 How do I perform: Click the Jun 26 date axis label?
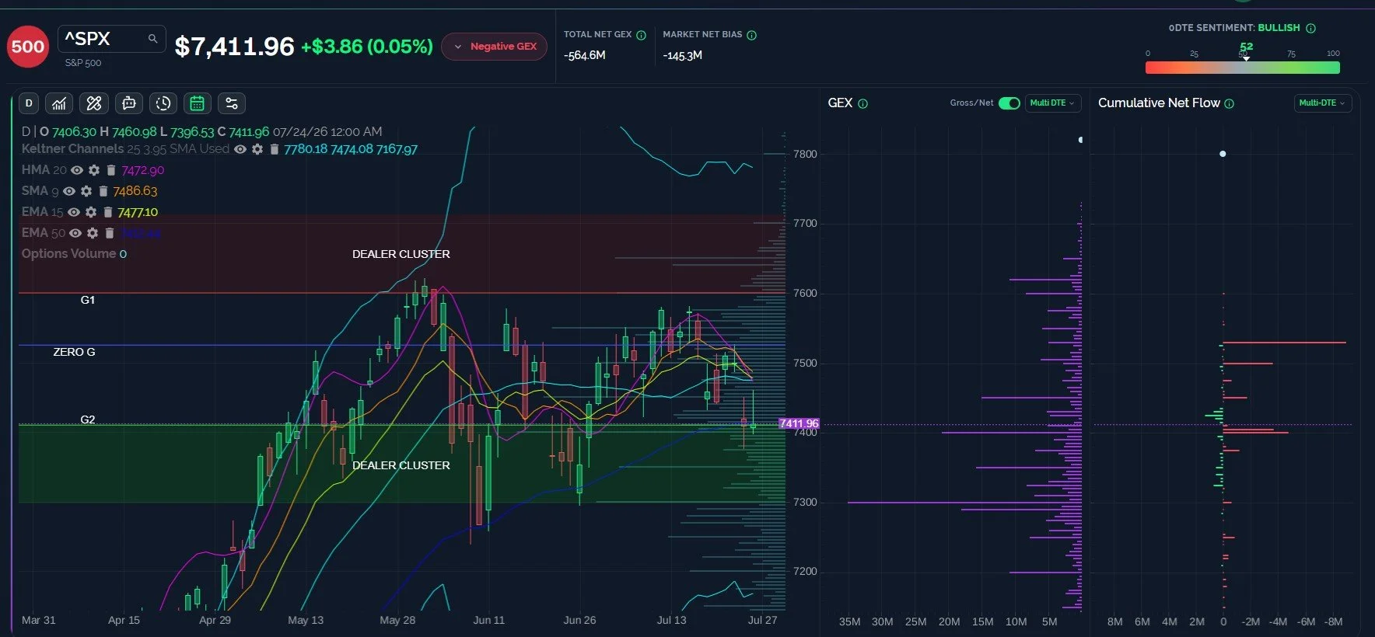coord(579,620)
